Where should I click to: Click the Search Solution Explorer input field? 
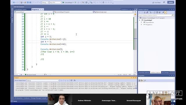(x=155, y=15)
